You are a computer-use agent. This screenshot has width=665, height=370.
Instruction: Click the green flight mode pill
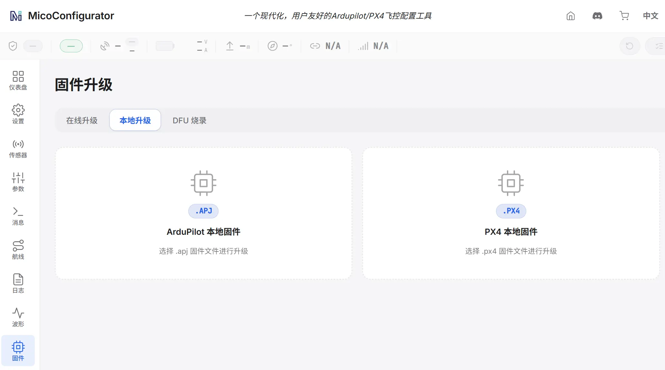pos(71,46)
